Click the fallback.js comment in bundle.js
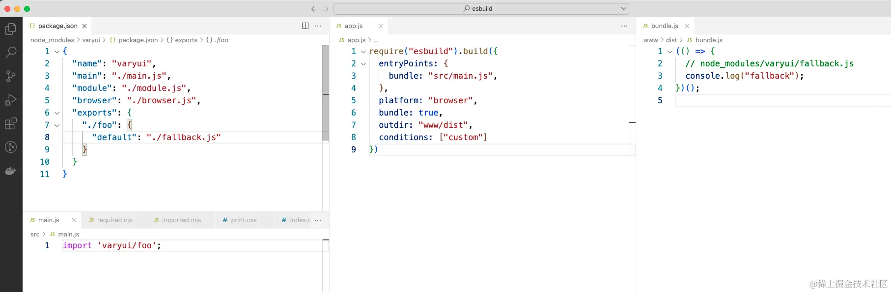The width and height of the screenshot is (891, 292). [x=770, y=63]
